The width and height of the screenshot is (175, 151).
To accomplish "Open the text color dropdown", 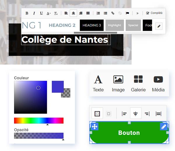I will point(48,13).
